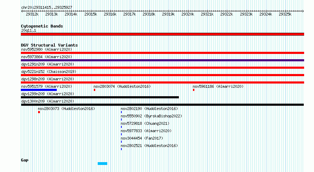The height and width of the screenshot is (172, 314).
Task: Click the 29325k ruler position
Action: point(285,14)
